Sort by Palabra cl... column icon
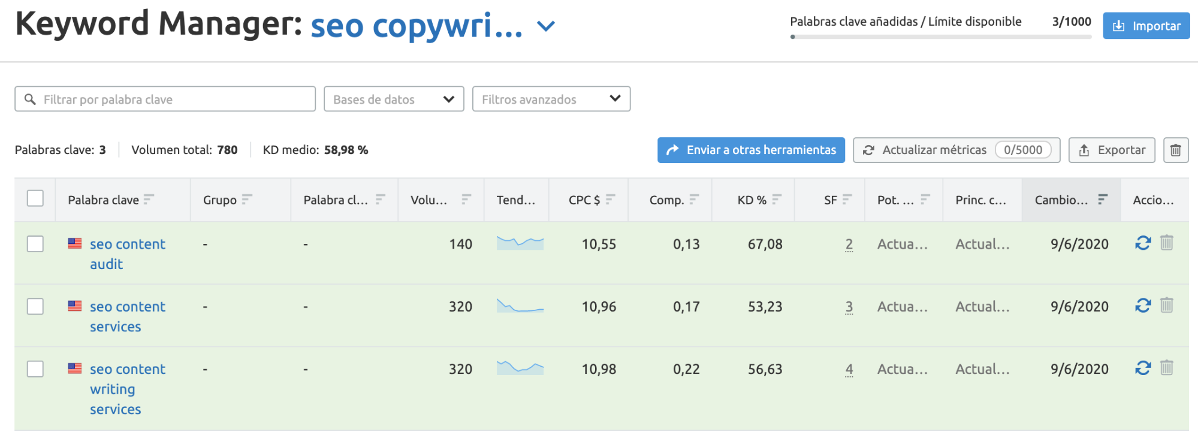 click(381, 199)
